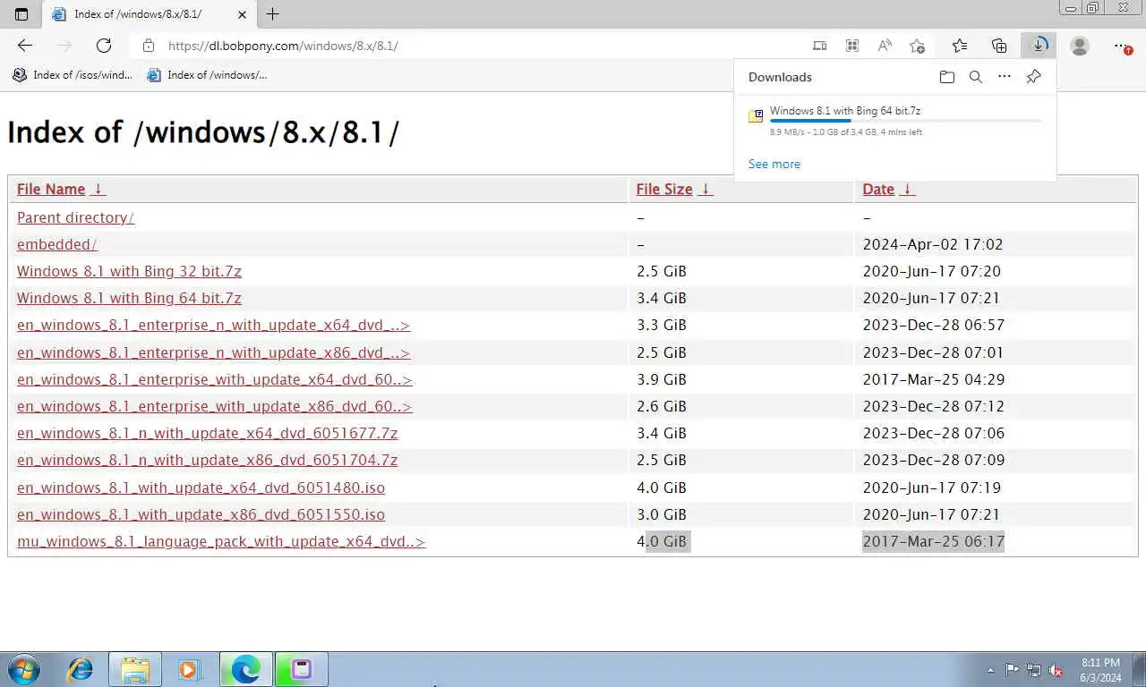Download enterprise_n_with_update_x64_dvd file

point(213,325)
